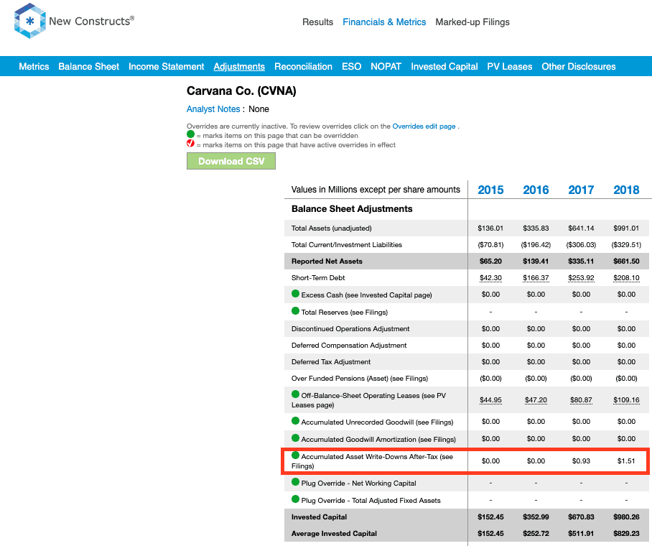This screenshot has height=546, width=652.
Task: Open the PV Leases page
Action: coord(509,67)
